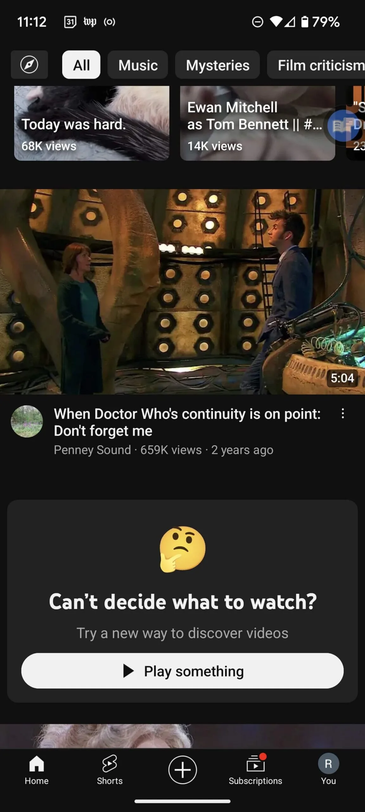Viewport: 365px width, 812px height.
Task: Open the Explore compass icon
Action: pos(29,65)
